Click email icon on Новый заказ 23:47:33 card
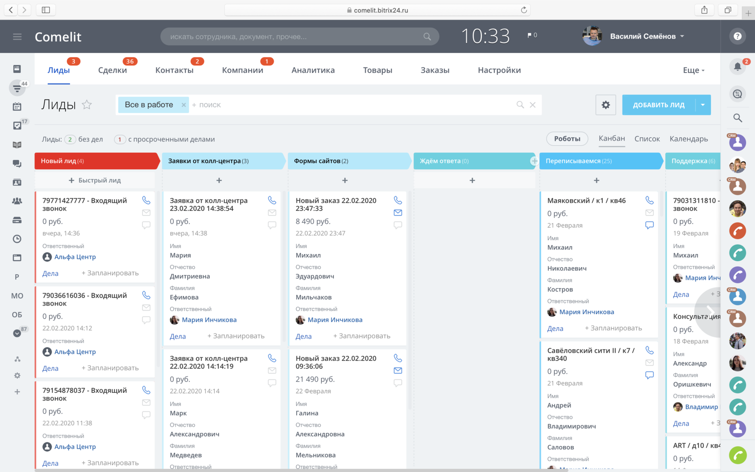The width and height of the screenshot is (755, 472). [x=398, y=213]
